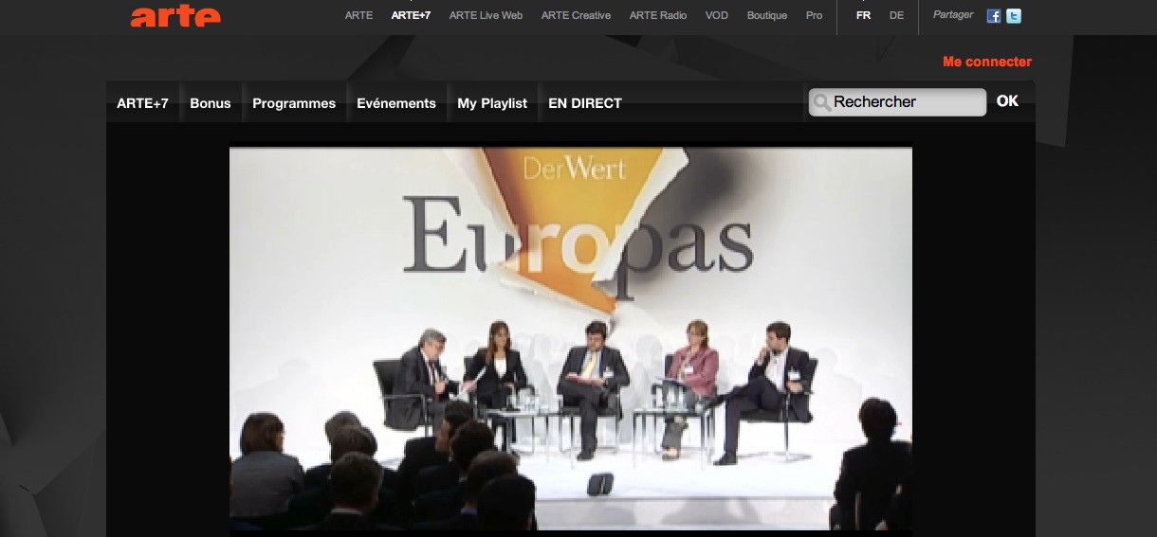Click the search magnifier icon
The width and height of the screenshot is (1157, 537).
pos(821,102)
